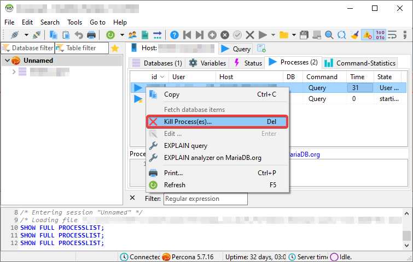This screenshot has width=413, height=262.
Task: Click the save floppy disk icon
Action: pyautogui.click(x=305, y=34)
